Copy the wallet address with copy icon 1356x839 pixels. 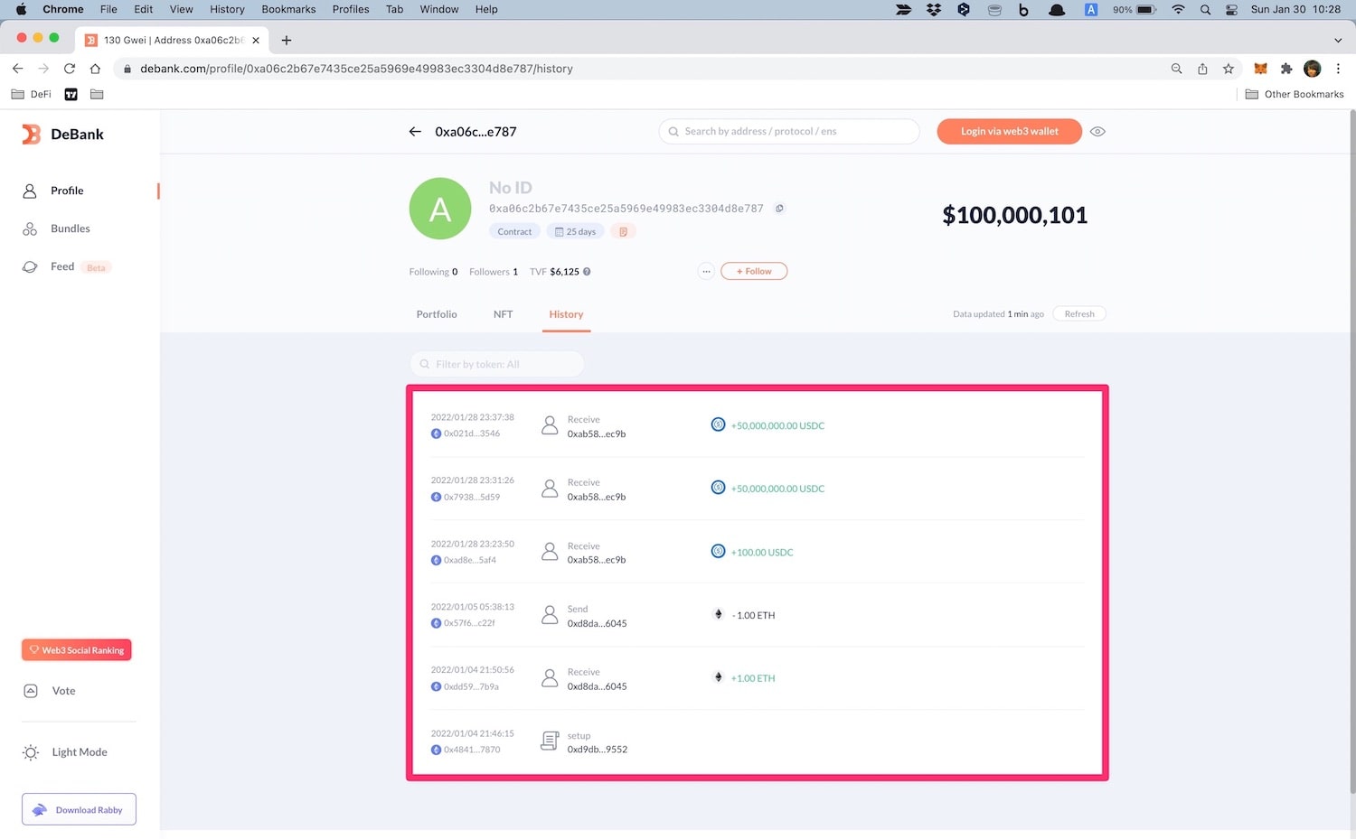[779, 209]
